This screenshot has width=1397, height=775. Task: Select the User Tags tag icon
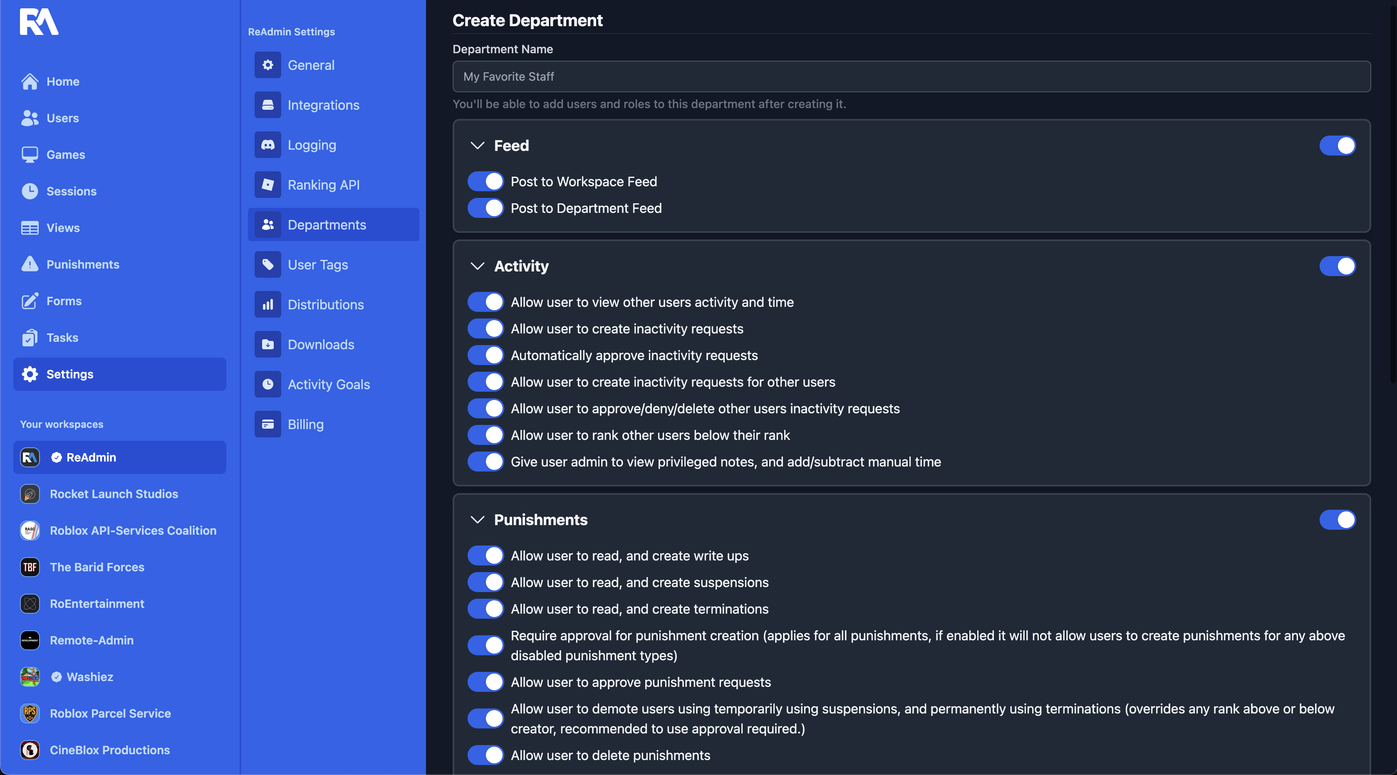tap(268, 264)
